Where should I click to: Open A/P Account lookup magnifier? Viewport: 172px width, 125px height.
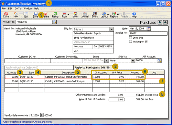(159, 61)
